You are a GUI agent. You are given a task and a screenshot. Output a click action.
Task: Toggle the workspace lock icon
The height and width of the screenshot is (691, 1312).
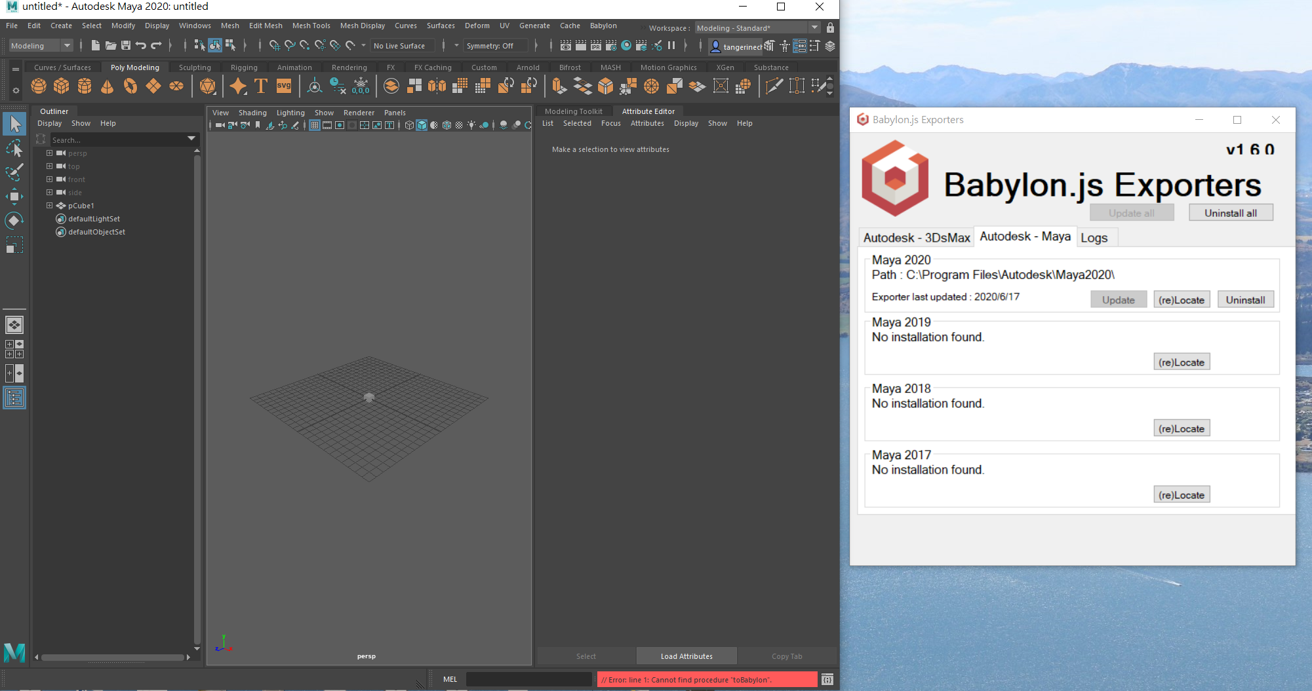coord(830,28)
